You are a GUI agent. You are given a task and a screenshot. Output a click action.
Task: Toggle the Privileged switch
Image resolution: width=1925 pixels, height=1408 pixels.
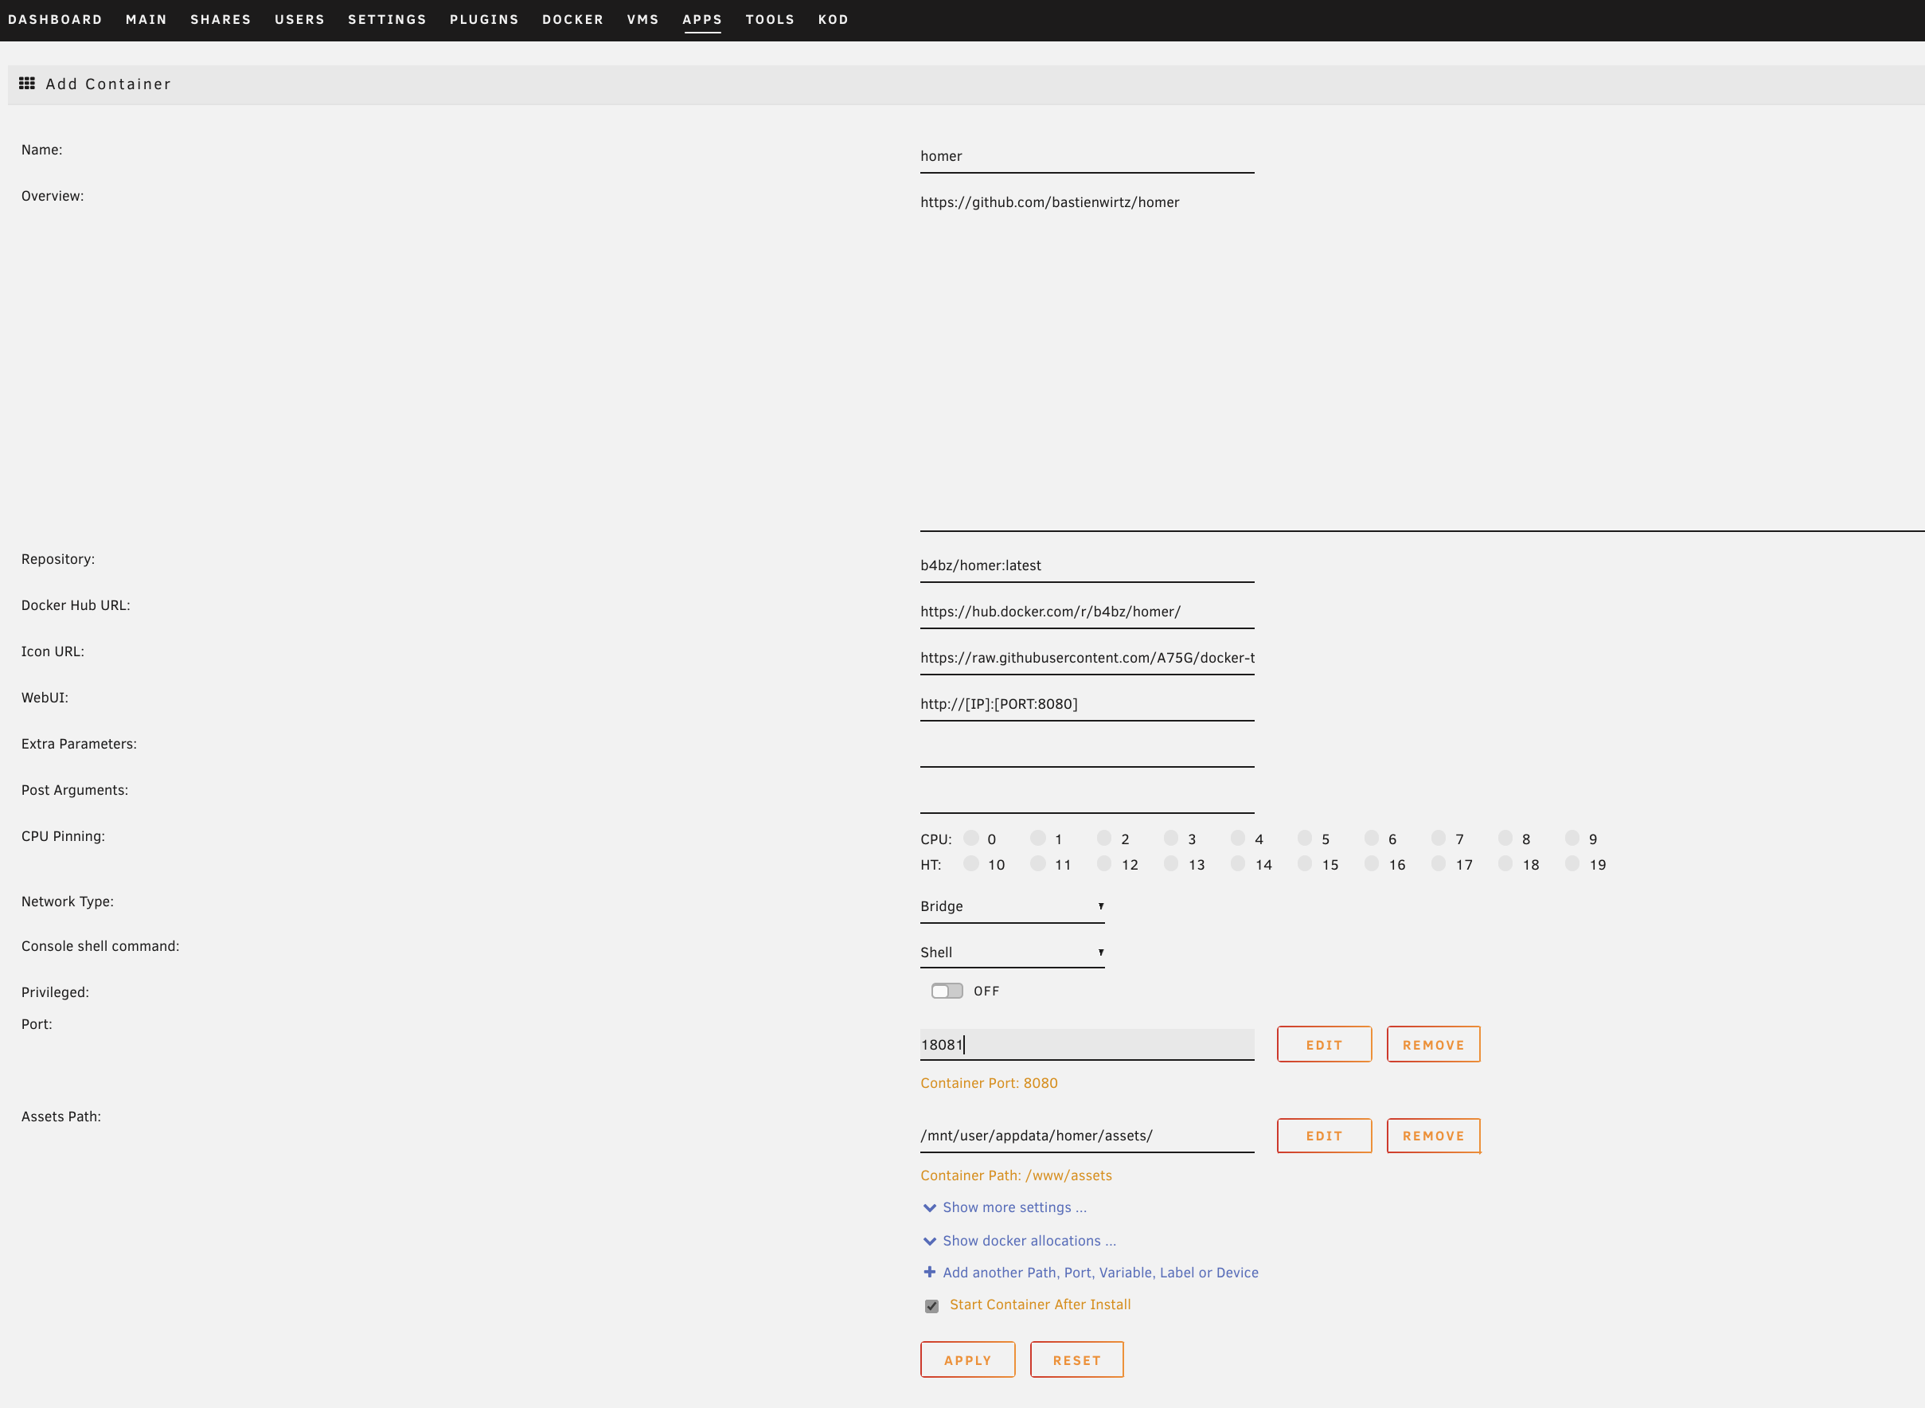tap(947, 991)
